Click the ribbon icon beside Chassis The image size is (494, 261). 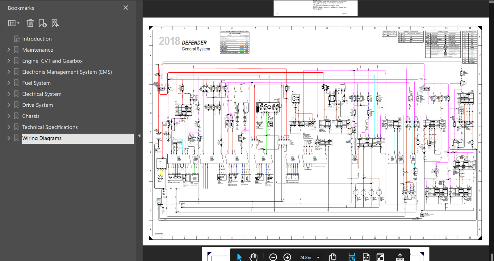(x=16, y=116)
